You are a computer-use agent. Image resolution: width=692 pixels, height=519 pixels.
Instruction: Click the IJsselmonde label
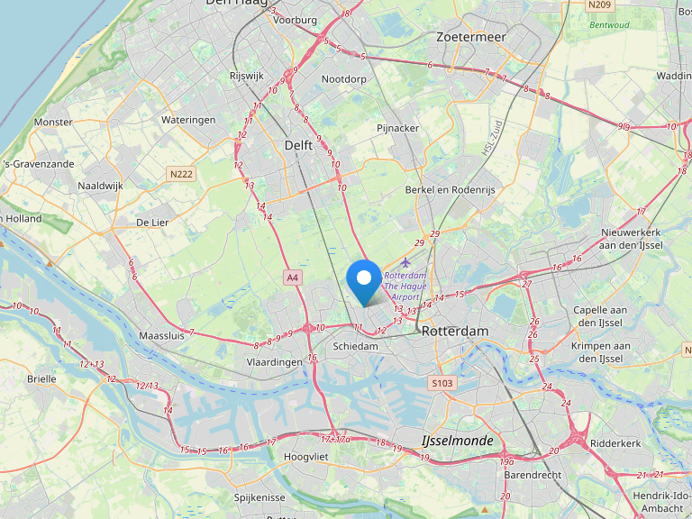(x=458, y=441)
